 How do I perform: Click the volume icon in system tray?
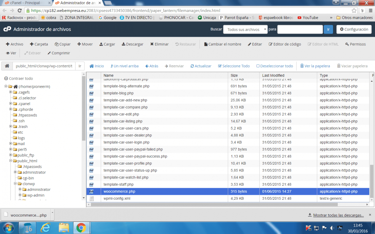(332, 228)
